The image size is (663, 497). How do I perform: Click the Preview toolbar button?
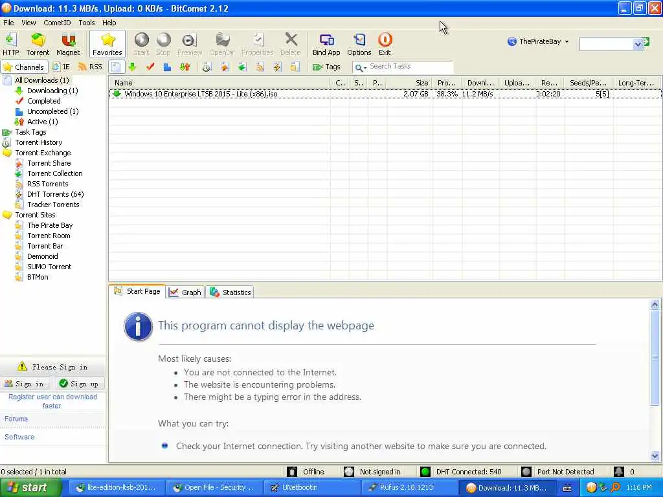(x=190, y=45)
